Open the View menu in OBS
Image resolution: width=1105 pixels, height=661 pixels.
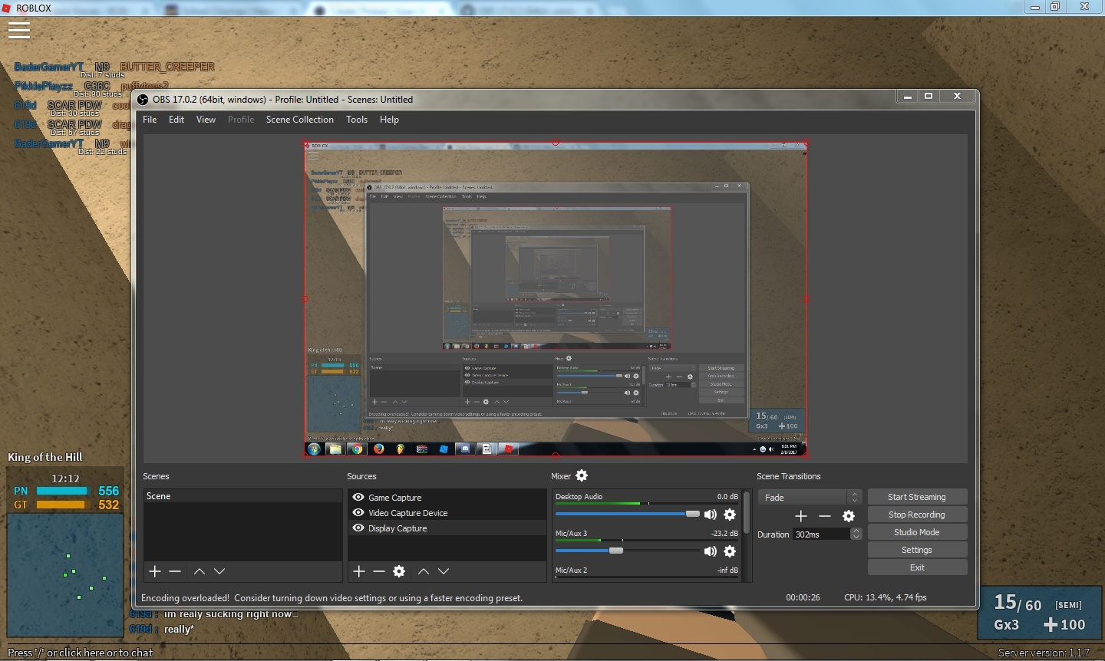point(206,120)
